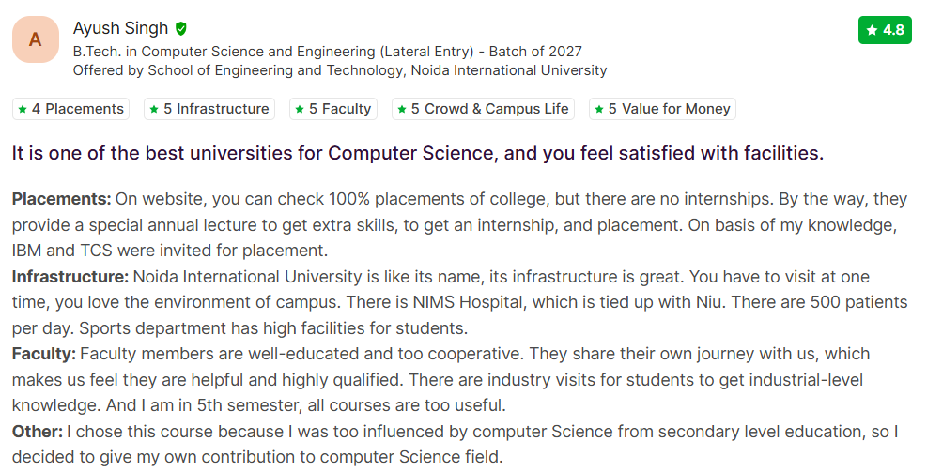Select the 5 Crowd & Campus Life chip
Image resolution: width=927 pixels, height=472 pixels.
tap(483, 110)
